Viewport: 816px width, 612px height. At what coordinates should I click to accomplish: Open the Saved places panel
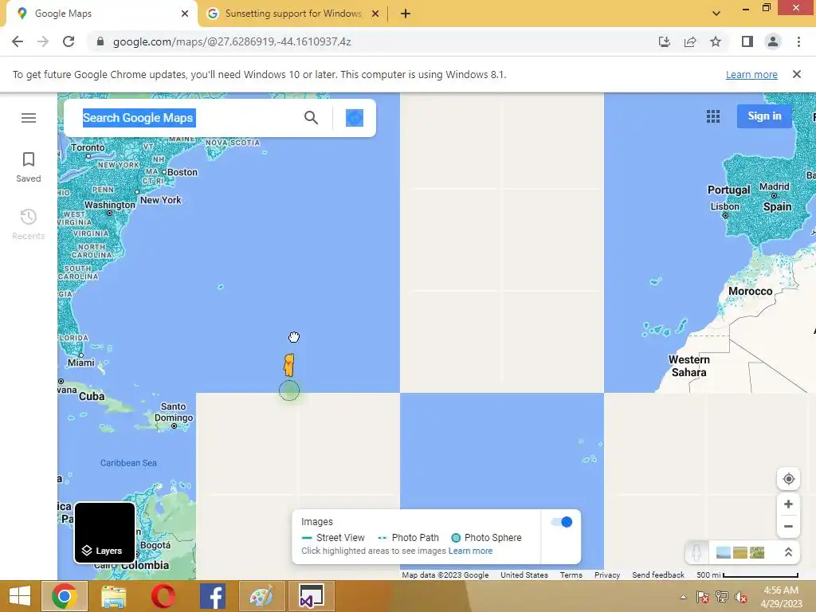point(29,167)
